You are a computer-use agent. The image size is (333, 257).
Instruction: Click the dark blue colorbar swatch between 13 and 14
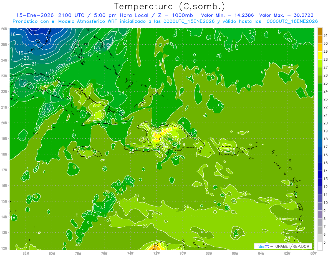pyautogui.click(x=320, y=175)
